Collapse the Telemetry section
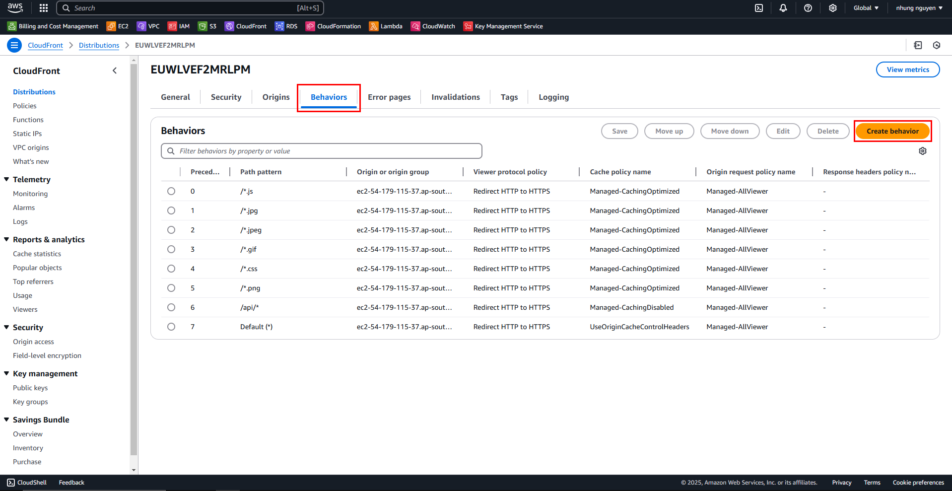Viewport: 952px width, 491px height. (7, 179)
